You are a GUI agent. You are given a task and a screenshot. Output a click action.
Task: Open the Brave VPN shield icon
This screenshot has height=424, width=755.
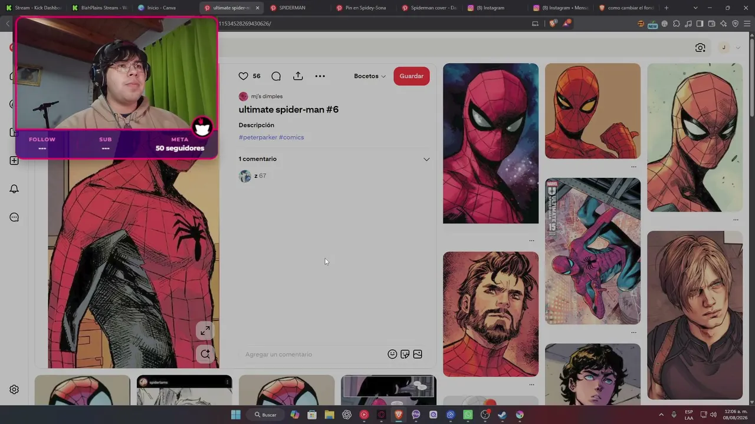click(735, 24)
